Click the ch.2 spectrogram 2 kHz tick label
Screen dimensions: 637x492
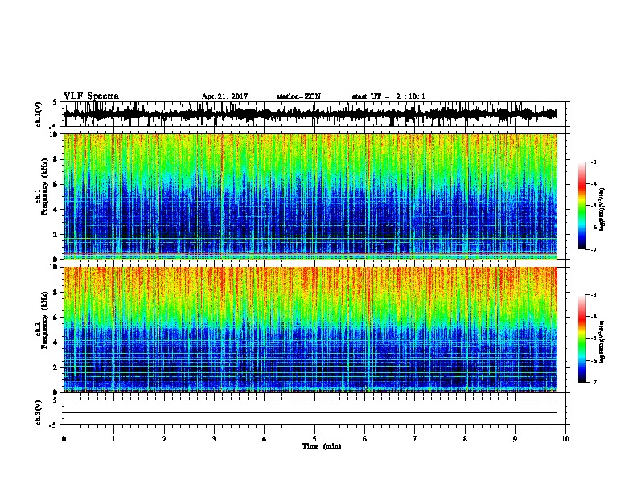(56, 367)
